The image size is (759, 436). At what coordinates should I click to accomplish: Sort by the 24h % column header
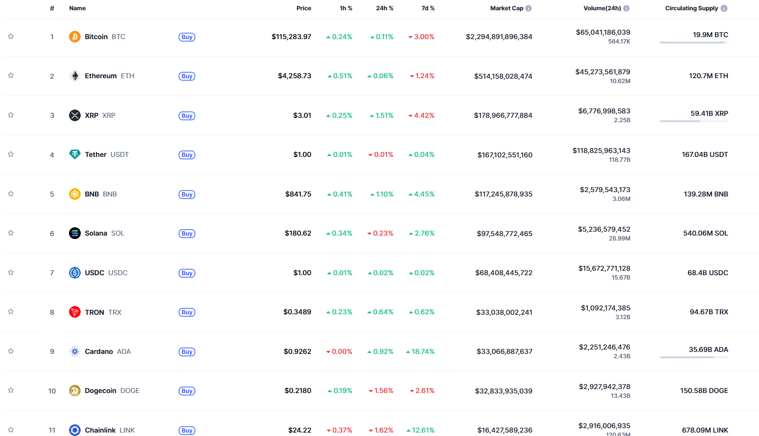[x=385, y=8]
